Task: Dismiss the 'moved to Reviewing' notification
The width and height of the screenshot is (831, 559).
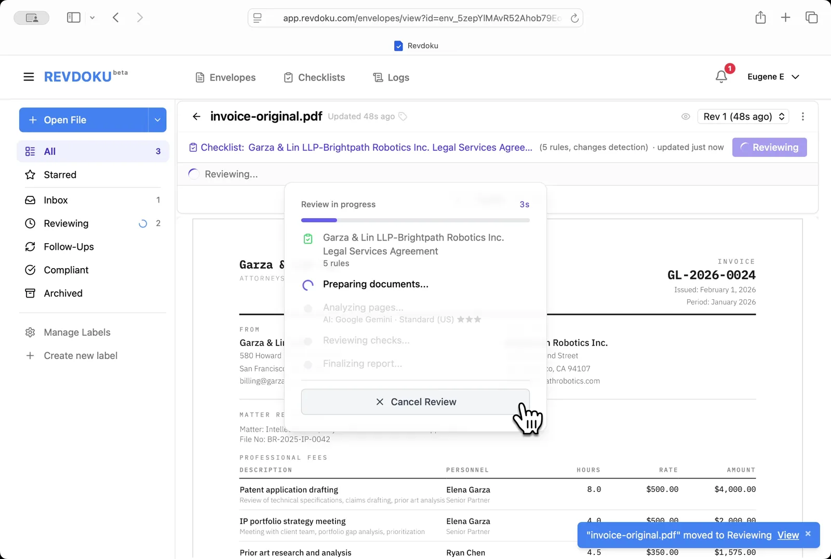Action: click(x=808, y=533)
